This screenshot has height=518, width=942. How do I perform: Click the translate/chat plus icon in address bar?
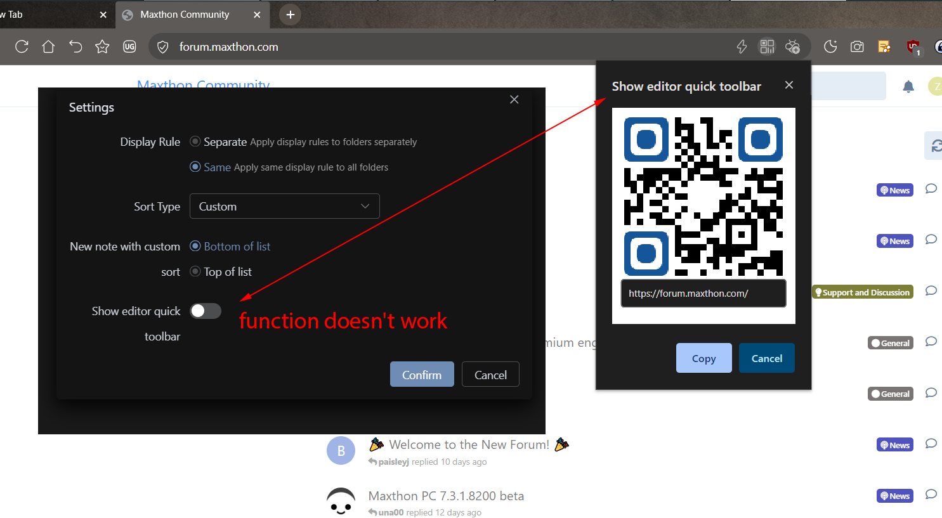coord(793,46)
